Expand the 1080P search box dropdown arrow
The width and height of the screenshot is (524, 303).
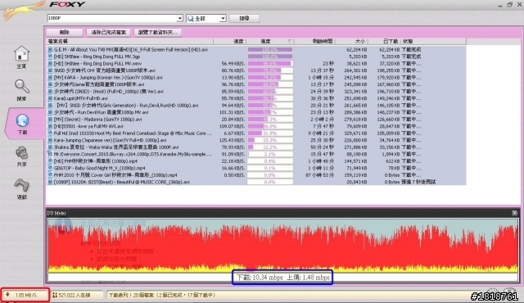[180, 18]
